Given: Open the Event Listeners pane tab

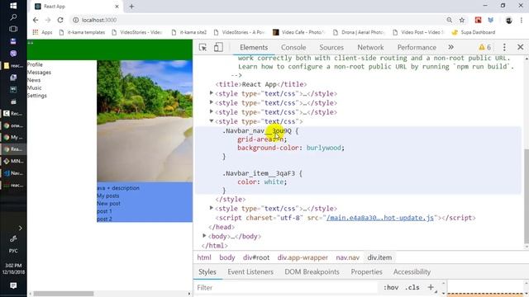Looking at the screenshot, I should pos(250,271).
